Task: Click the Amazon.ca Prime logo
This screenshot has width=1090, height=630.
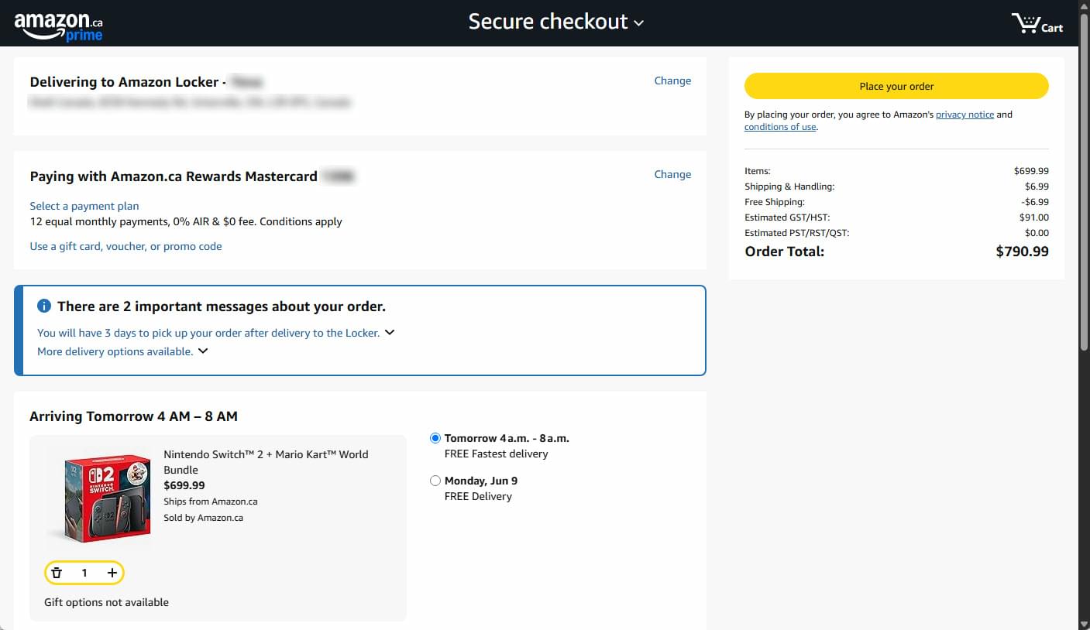Action: pos(58,26)
